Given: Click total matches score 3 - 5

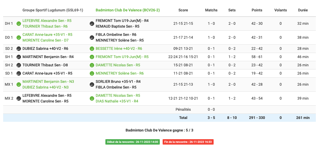Looking at the screenshot, I should 211,118.
